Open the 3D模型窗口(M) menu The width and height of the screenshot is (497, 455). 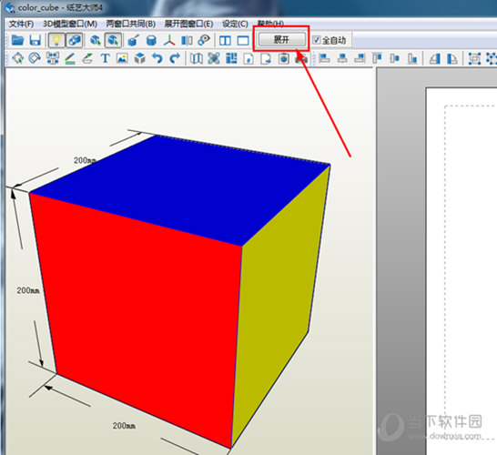70,24
